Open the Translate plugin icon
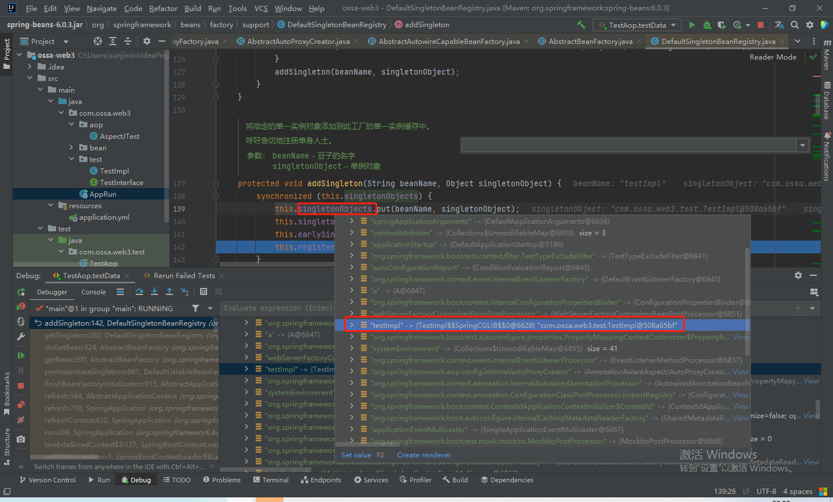This screenshot has width=833, height=502. [x=779, y=25]
